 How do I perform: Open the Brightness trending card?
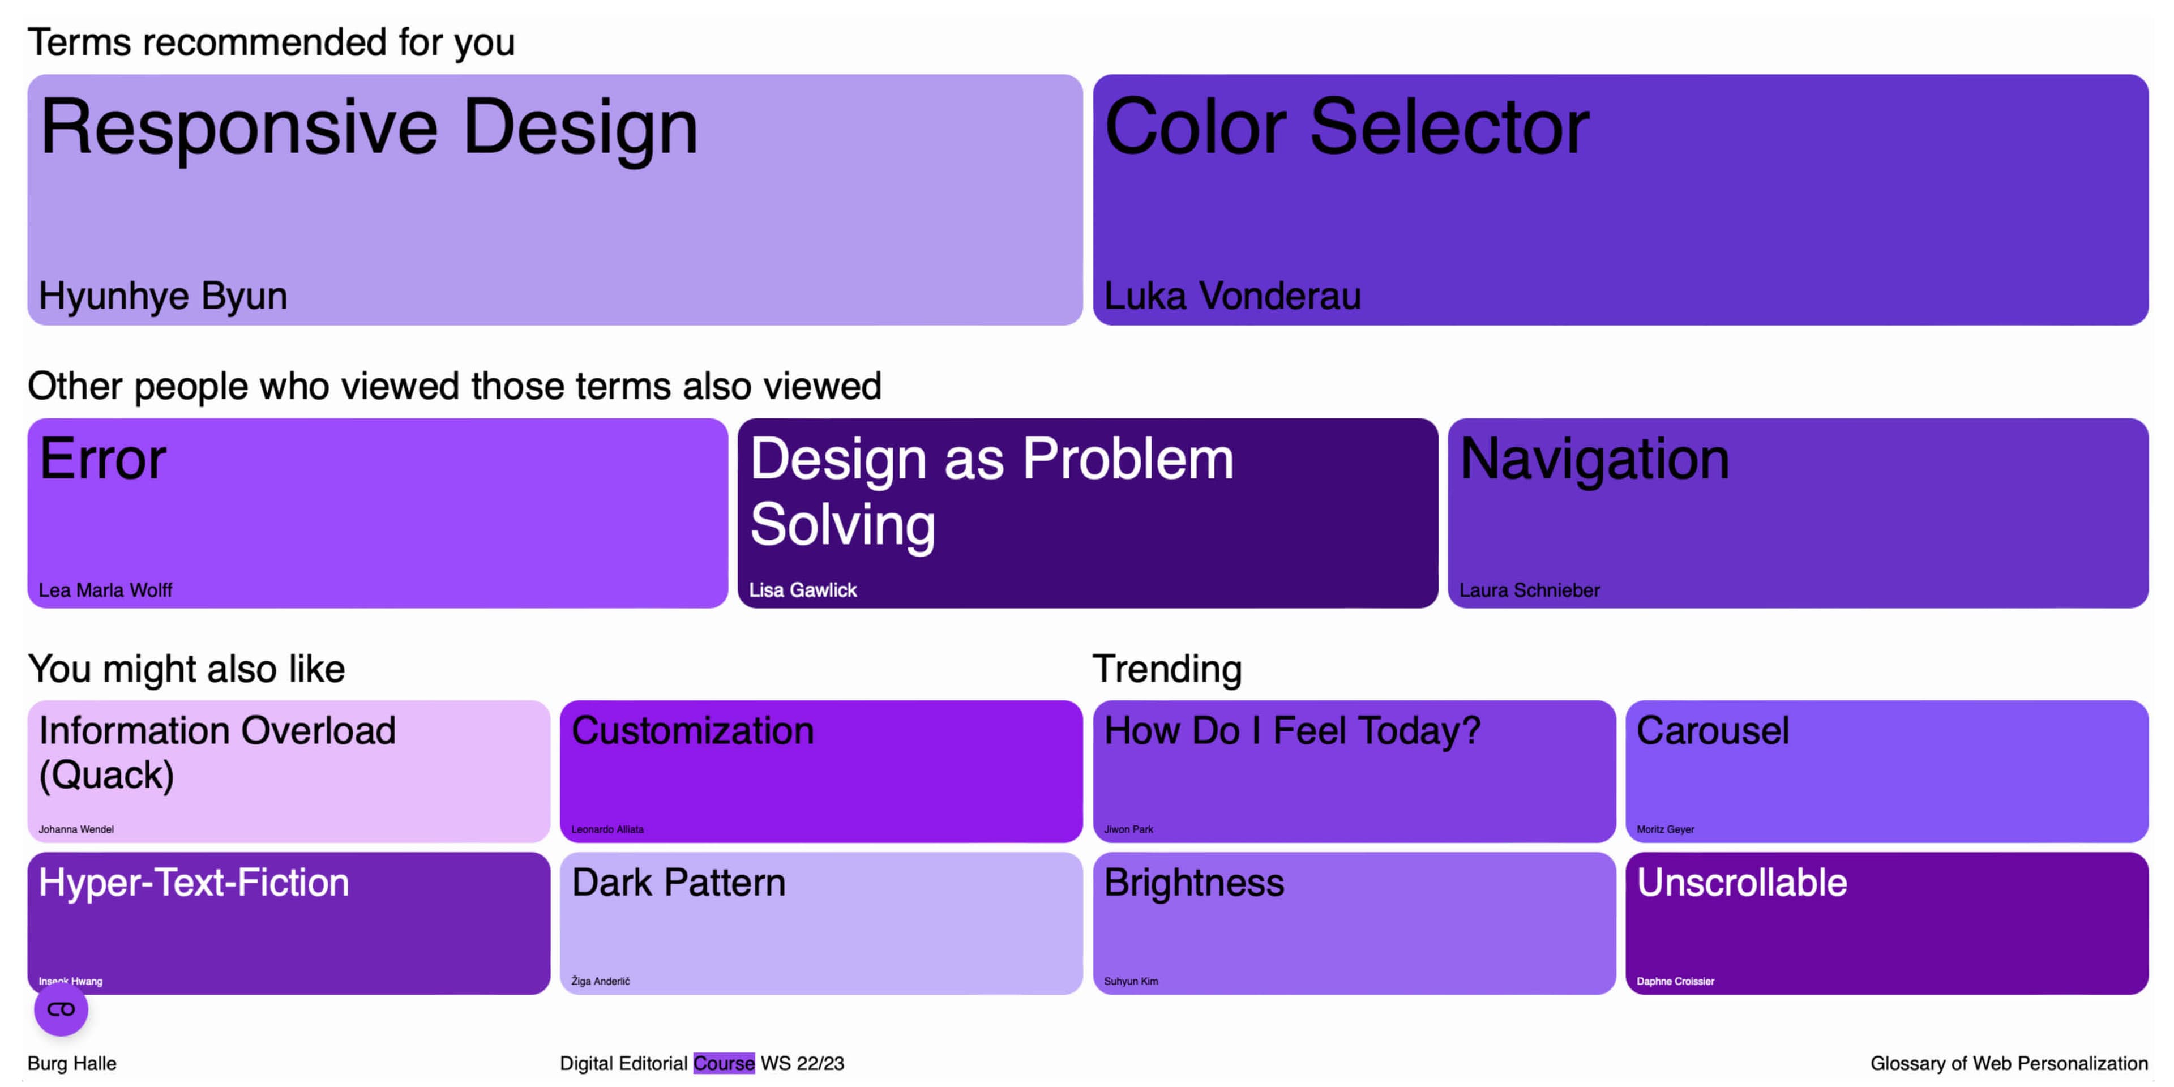click(x=1353, y=922)
